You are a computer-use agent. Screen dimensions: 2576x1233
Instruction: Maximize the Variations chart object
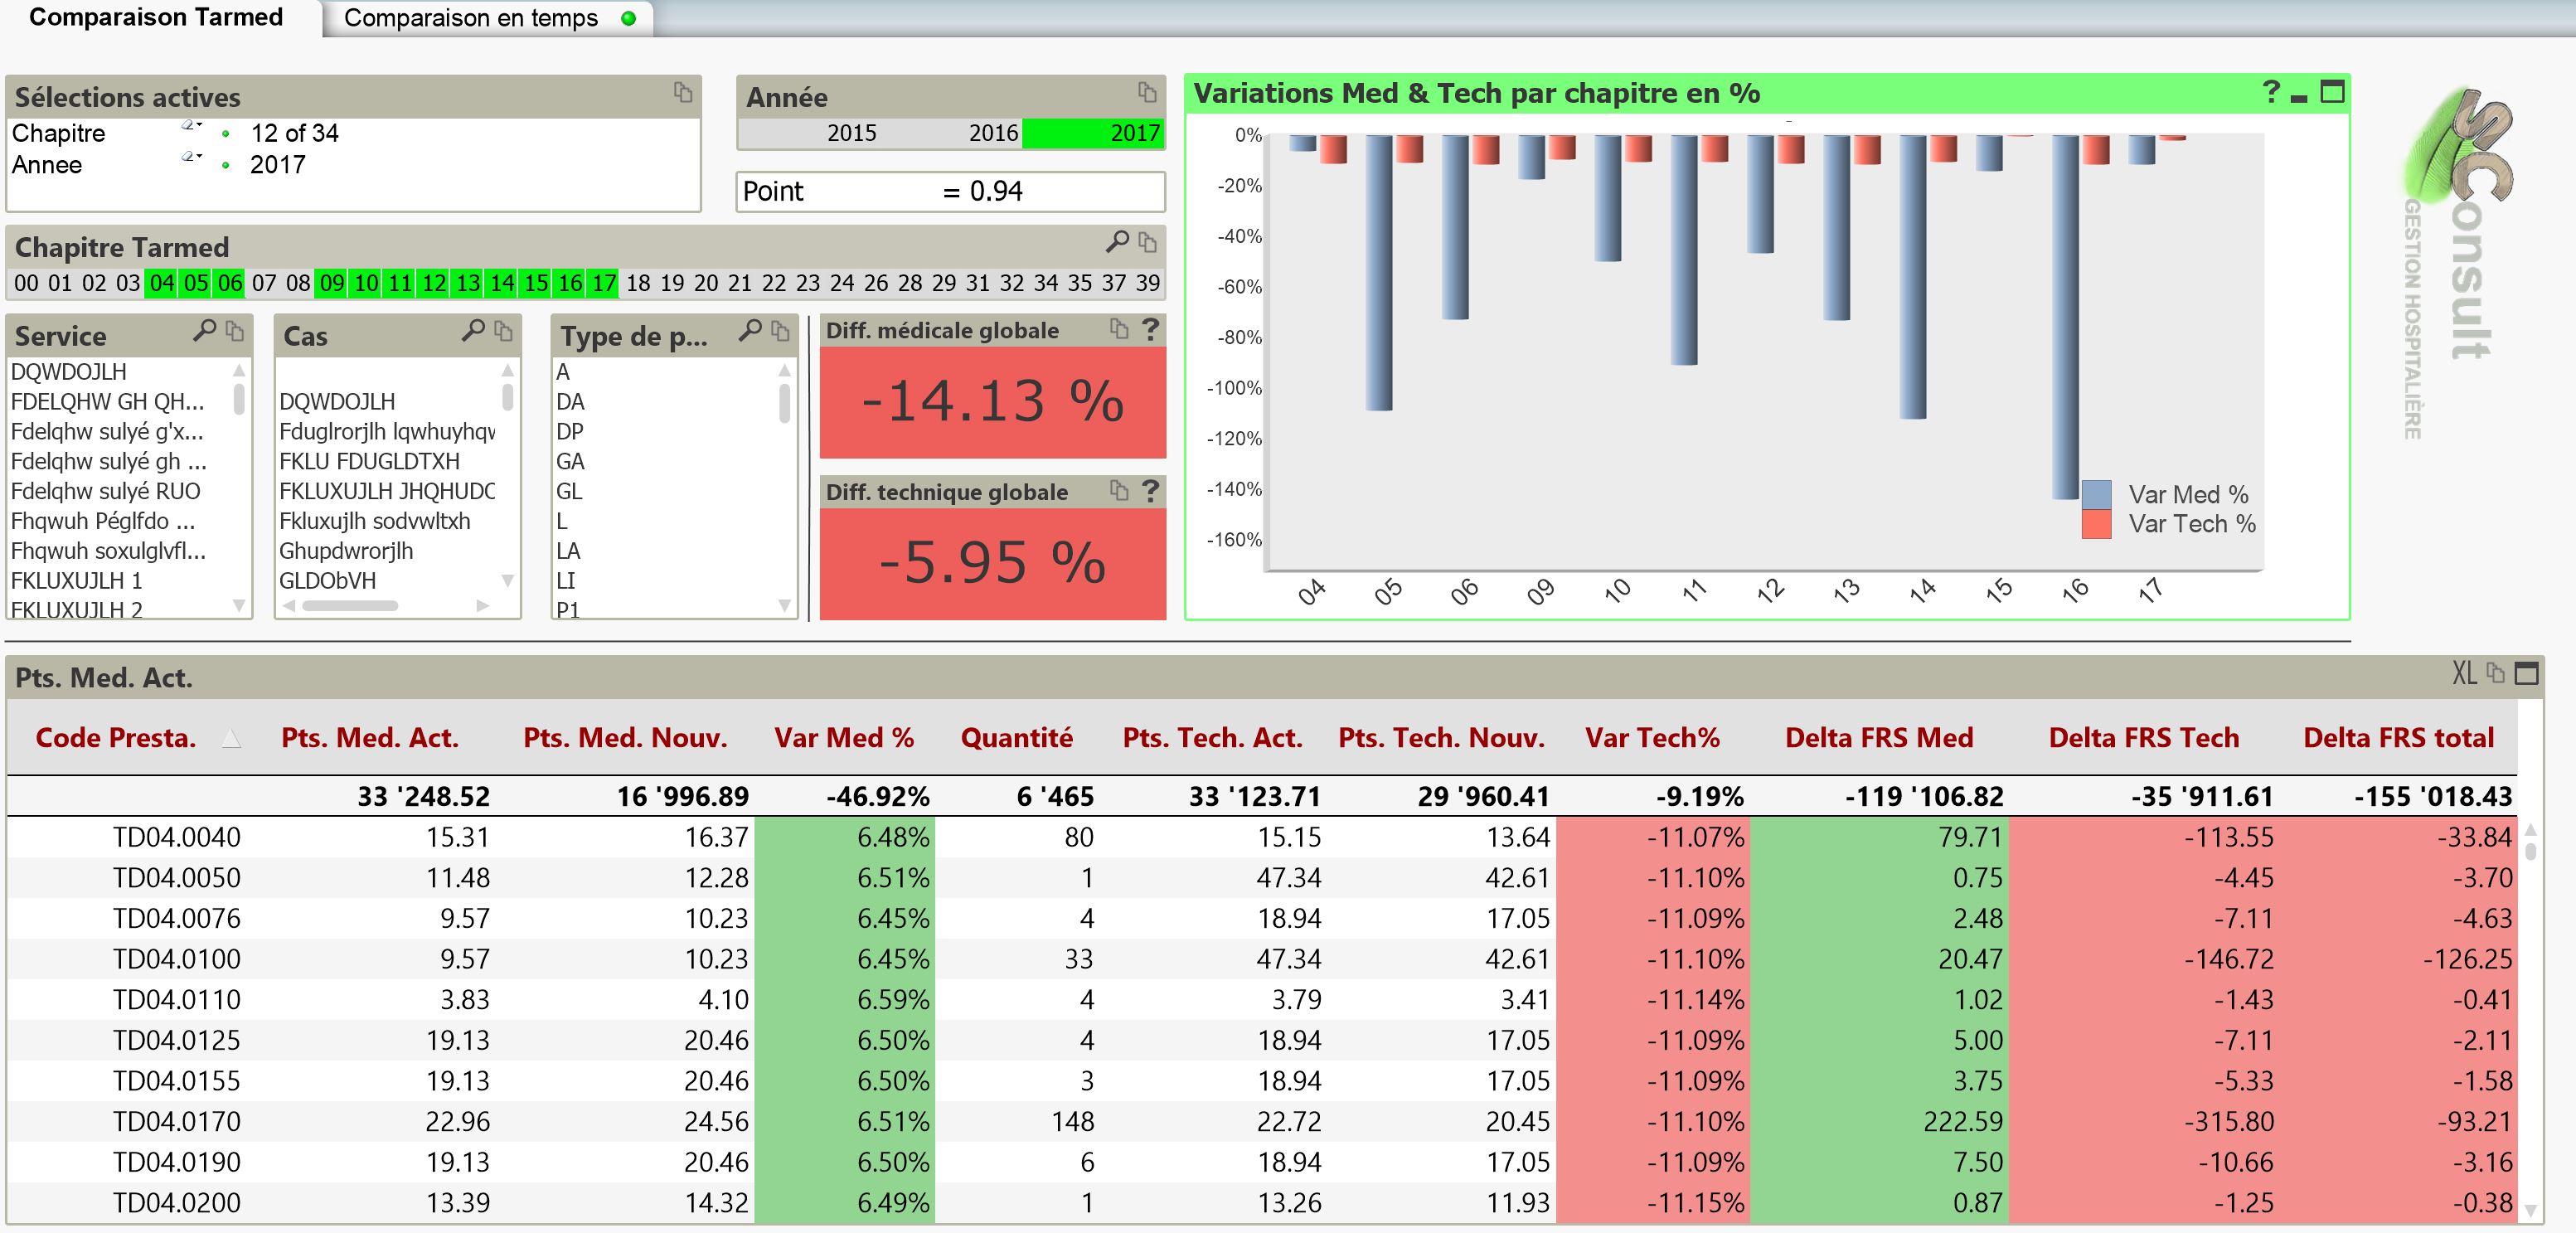coord(2332,92)
